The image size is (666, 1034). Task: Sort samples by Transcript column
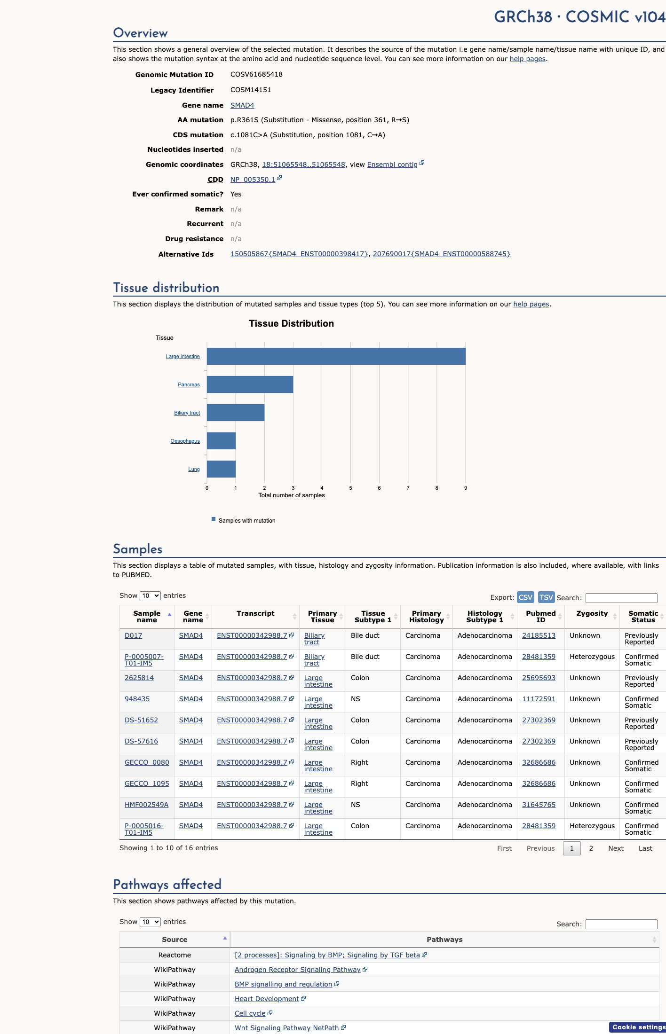coord(255,617)
